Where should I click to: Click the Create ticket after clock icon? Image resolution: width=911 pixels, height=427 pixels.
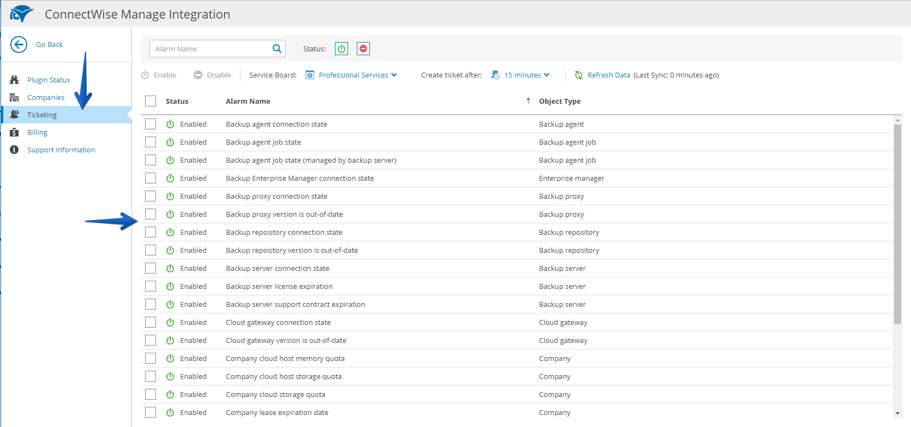[x=495, y=75]
